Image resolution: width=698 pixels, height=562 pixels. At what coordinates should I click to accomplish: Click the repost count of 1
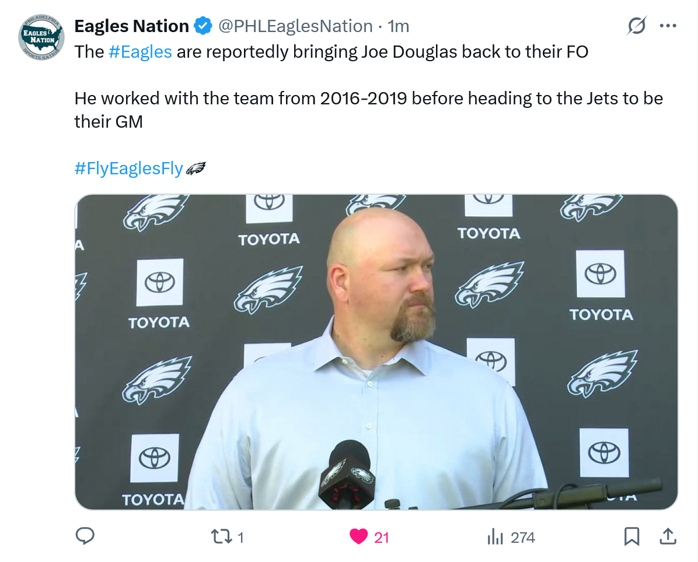click(240, 538)
